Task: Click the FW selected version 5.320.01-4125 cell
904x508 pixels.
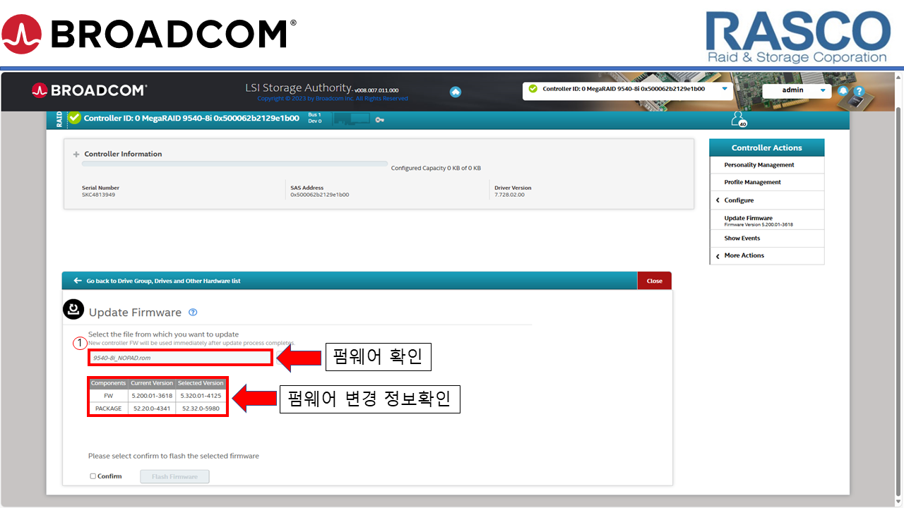Action: point(201,396)
